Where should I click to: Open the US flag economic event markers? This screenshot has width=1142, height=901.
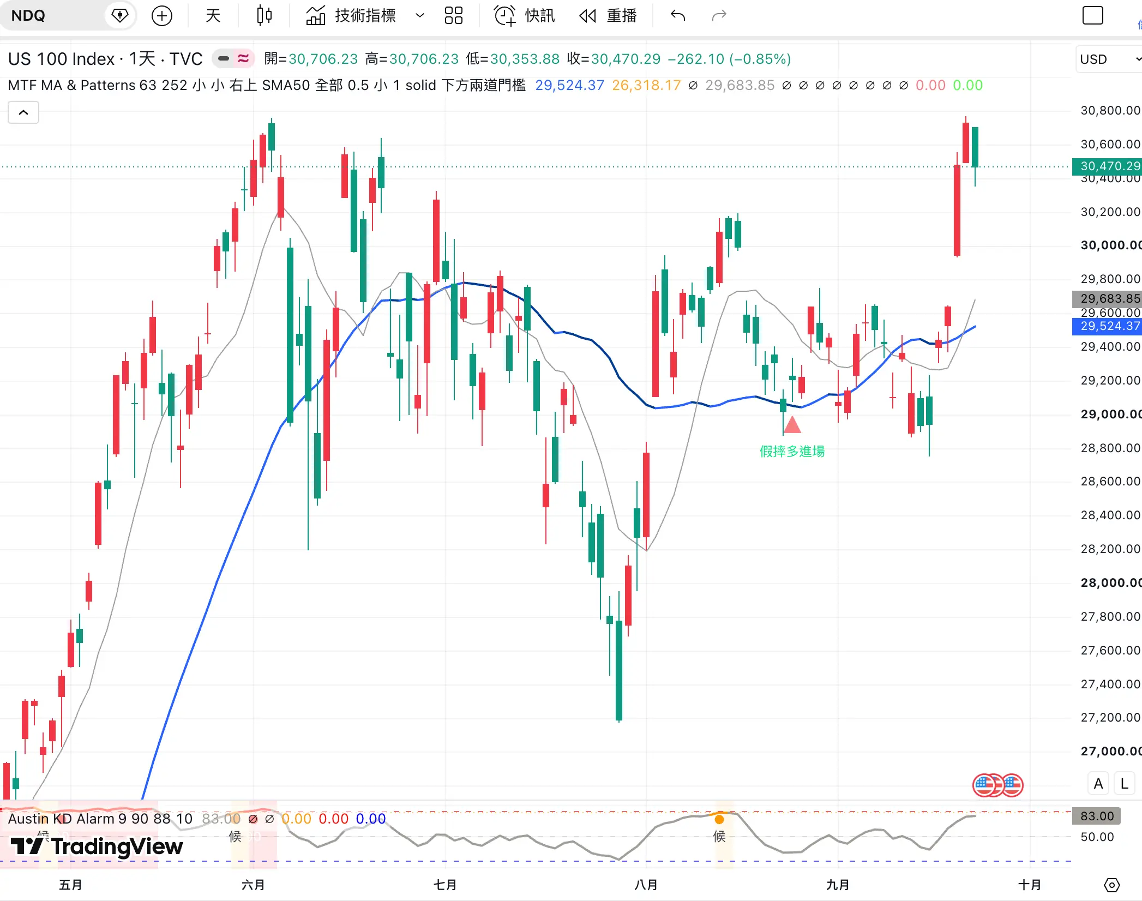click(x=998, y=785)
